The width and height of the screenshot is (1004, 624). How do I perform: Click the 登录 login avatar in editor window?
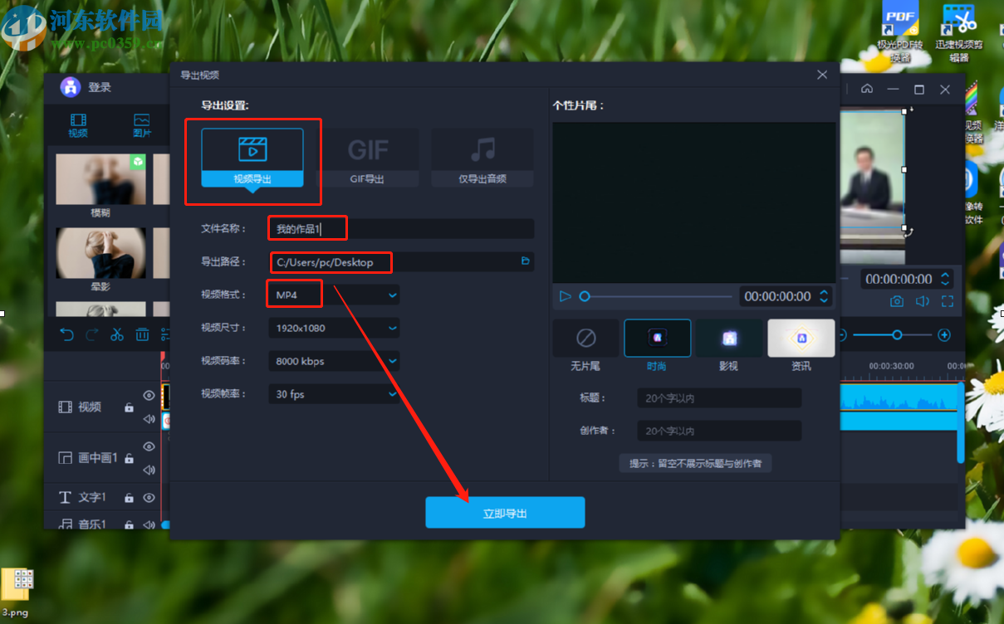pyautogui.click(x=70, y=87)
